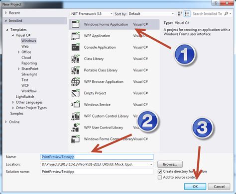Select the Windows Forms Application template icon

pyautogui.click(x=76, y=24)
